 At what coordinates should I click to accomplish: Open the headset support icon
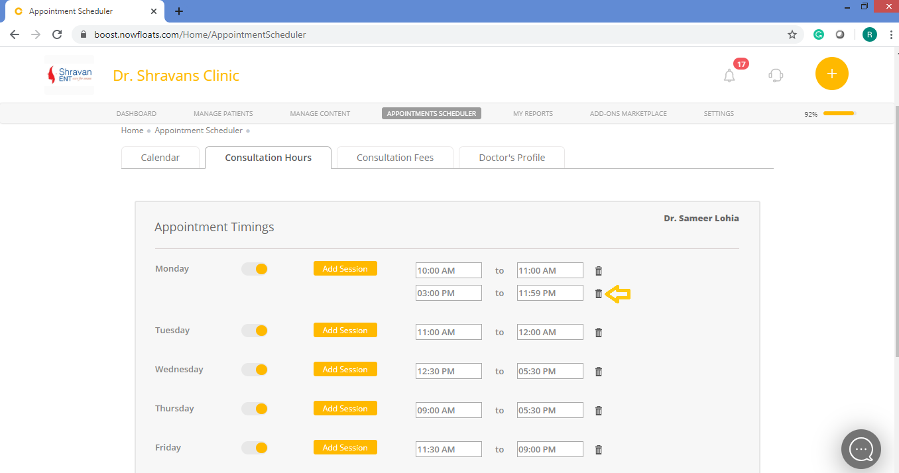point(775,75)
